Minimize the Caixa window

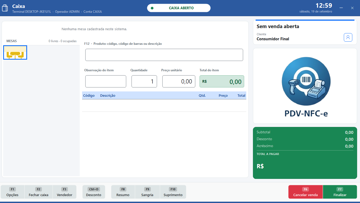click(x=341, y=8)
